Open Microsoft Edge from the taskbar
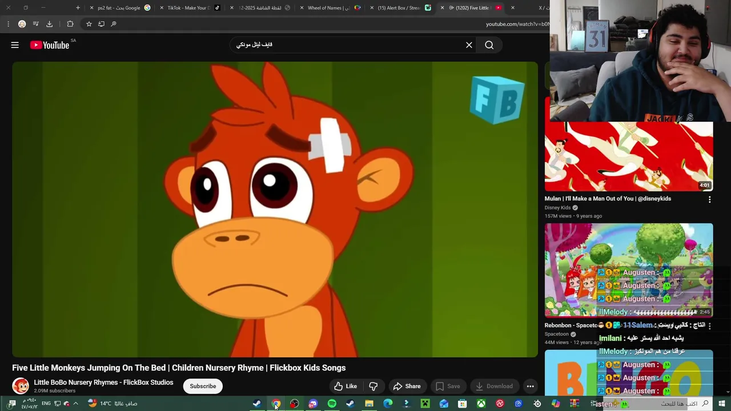The height and width of the screenshot is (411, 731). 388,404
